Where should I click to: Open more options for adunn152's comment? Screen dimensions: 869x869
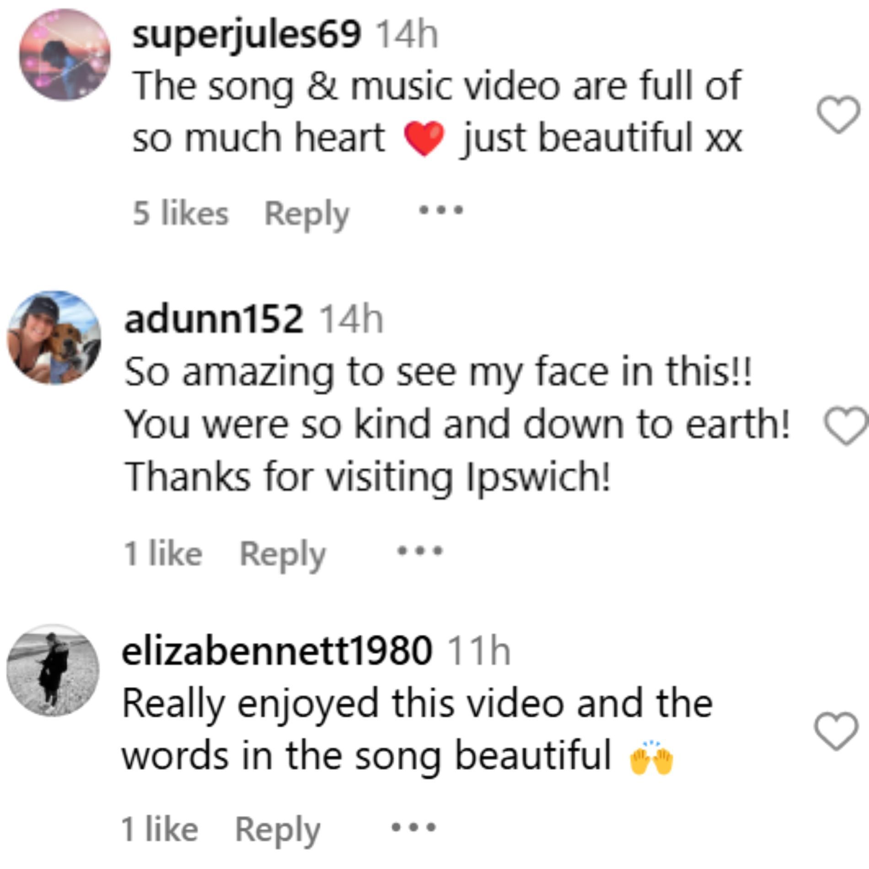[x=420, y=551]
